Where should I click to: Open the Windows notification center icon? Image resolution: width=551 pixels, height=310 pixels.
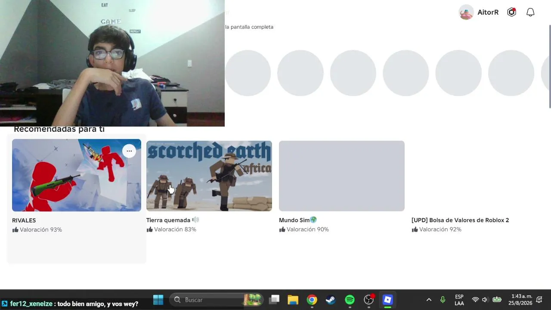539,300
